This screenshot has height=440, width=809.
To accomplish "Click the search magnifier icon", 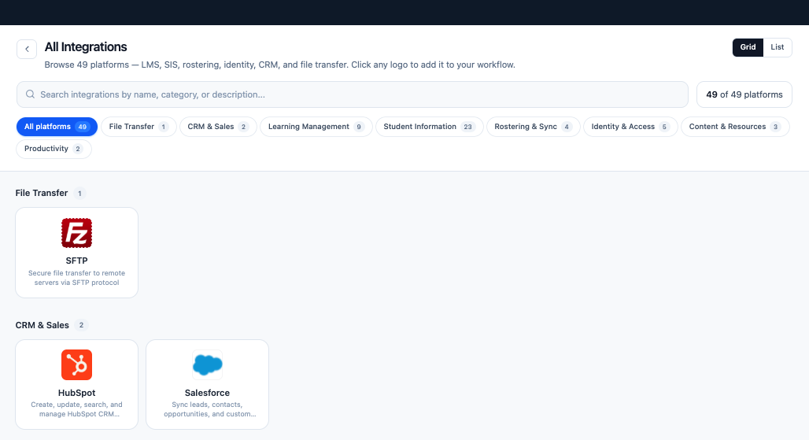I will coord(31,94).
